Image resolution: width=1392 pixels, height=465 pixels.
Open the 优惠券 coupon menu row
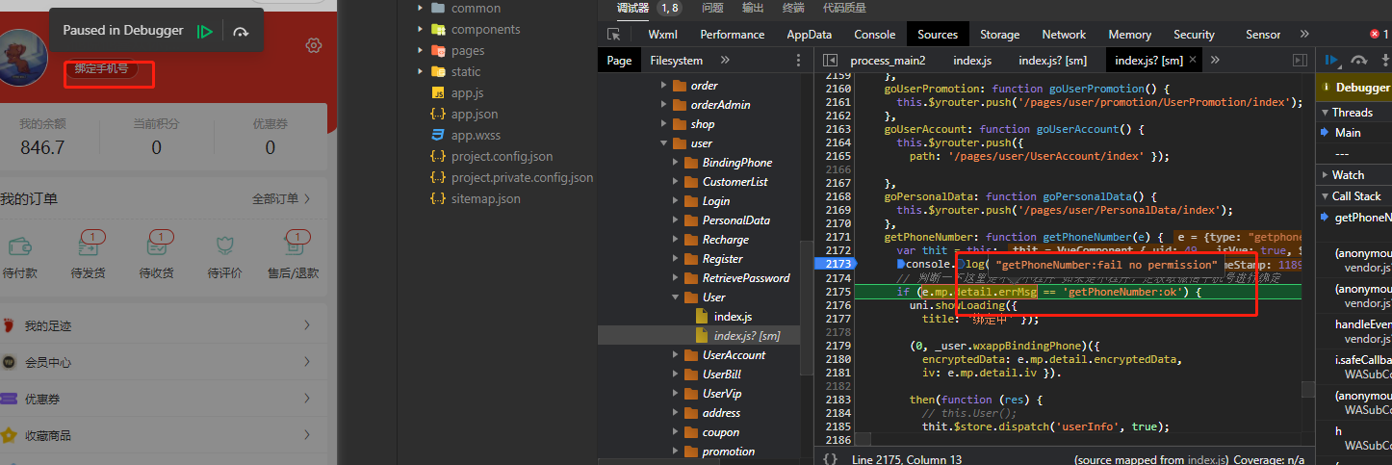[164, 399]
